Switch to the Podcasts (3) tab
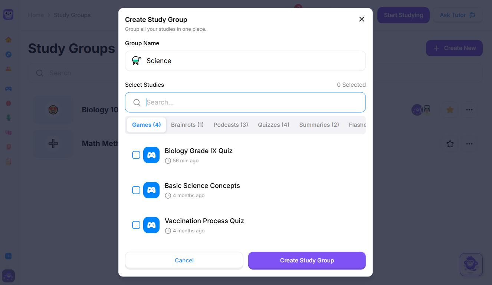492x285 pixels. (x=230, y=125)
